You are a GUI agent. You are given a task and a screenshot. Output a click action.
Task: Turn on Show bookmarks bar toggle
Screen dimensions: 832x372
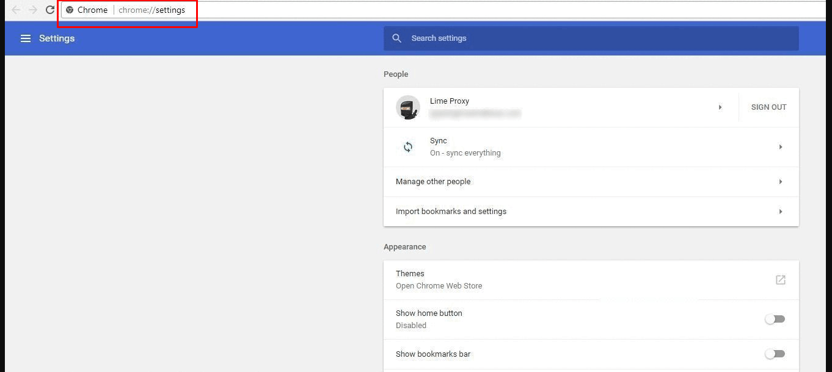(775, 354)
